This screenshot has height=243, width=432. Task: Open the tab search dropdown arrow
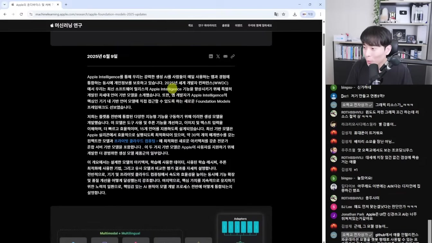point(4,4)
